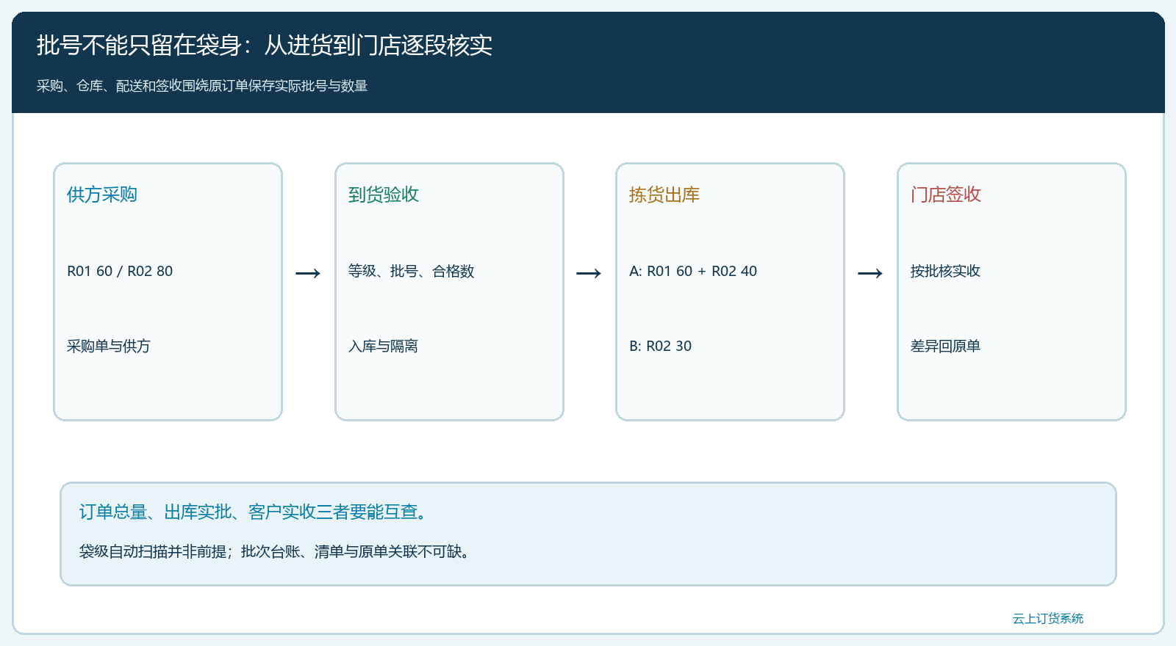The image size is (1176, 646).
Task: Select the text R01 60 / R02 80
Action: (120, 271)
